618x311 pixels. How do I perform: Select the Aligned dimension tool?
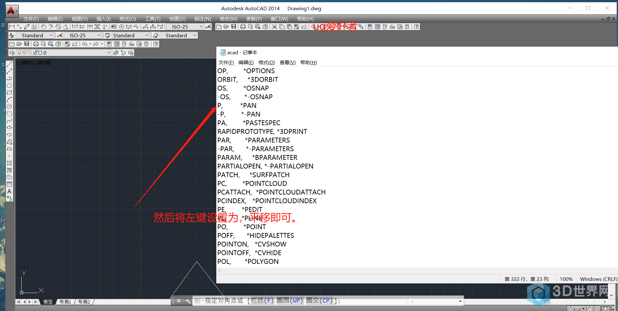click(x=19, y=27)
